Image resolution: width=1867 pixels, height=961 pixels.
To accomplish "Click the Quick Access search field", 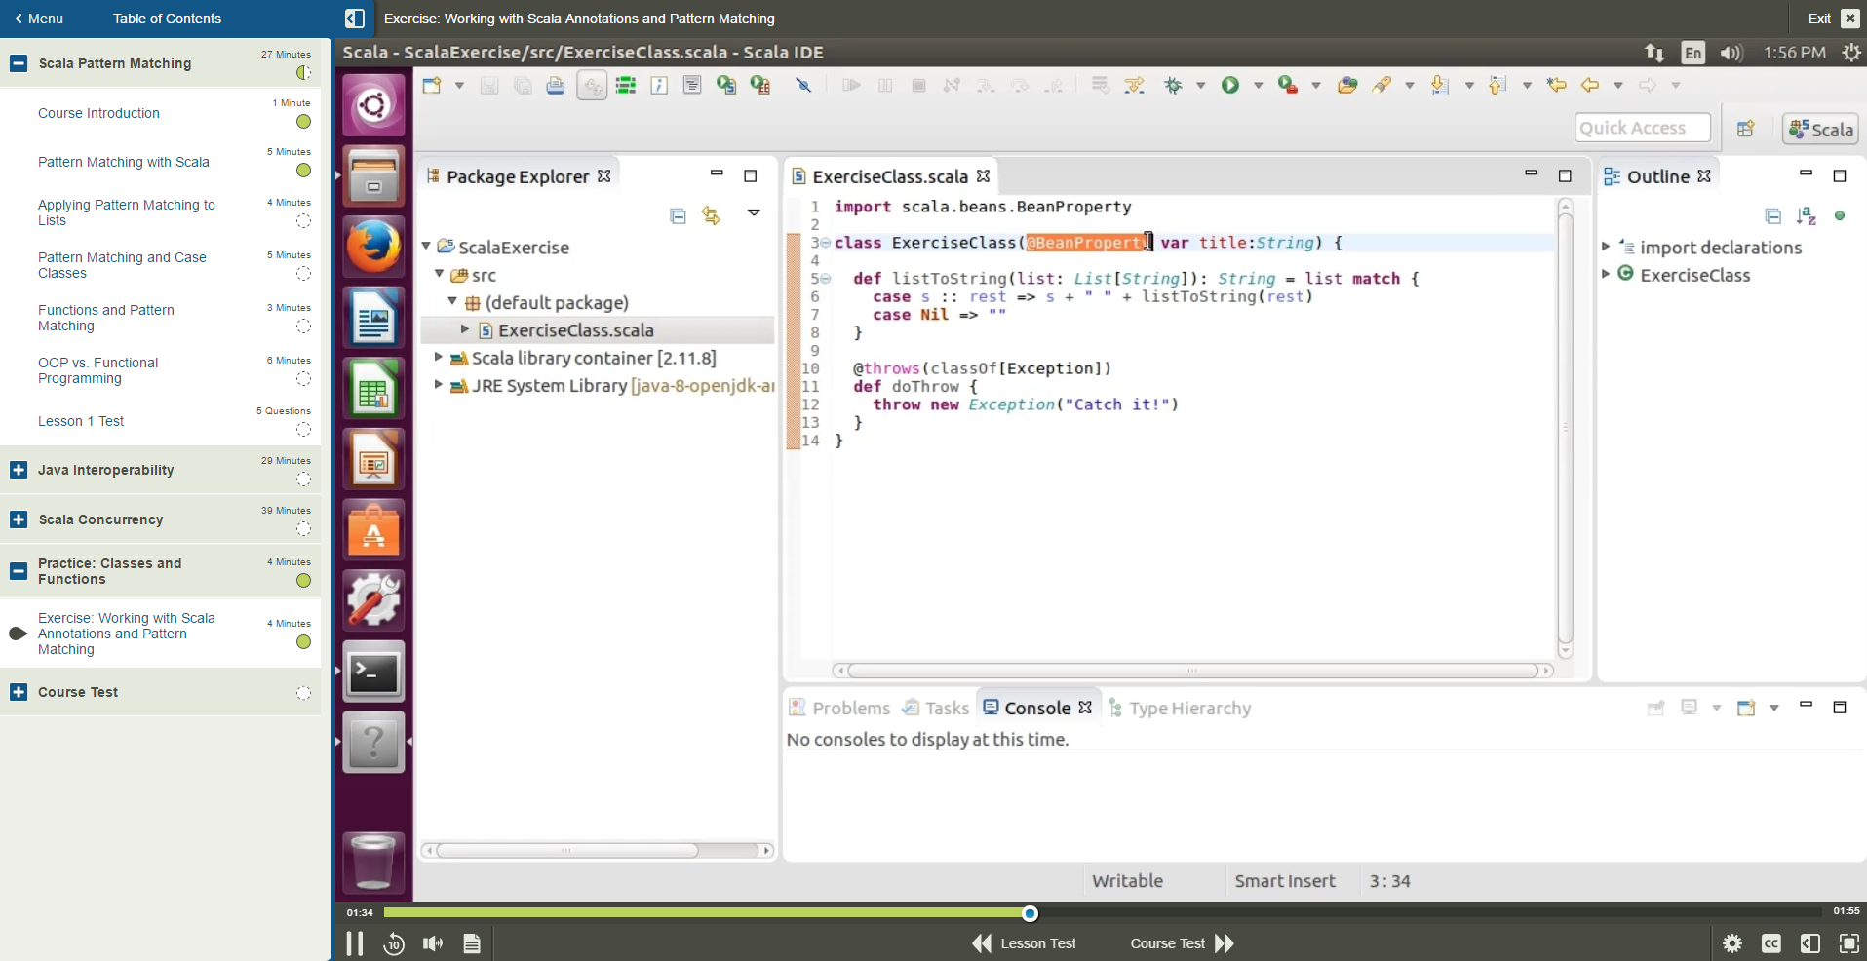I will tap(1642, 128).
